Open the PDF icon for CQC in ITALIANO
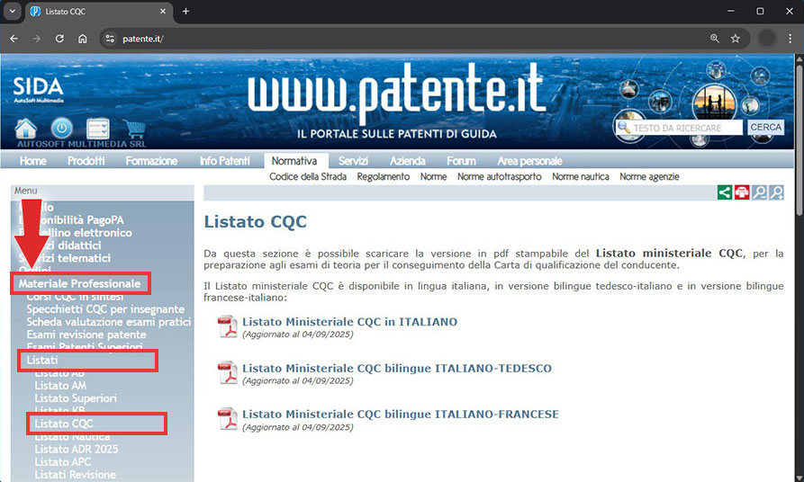804x482 pixels. [x=228, y=326]
